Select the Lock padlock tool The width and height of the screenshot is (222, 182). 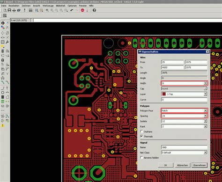pos(3,60)
